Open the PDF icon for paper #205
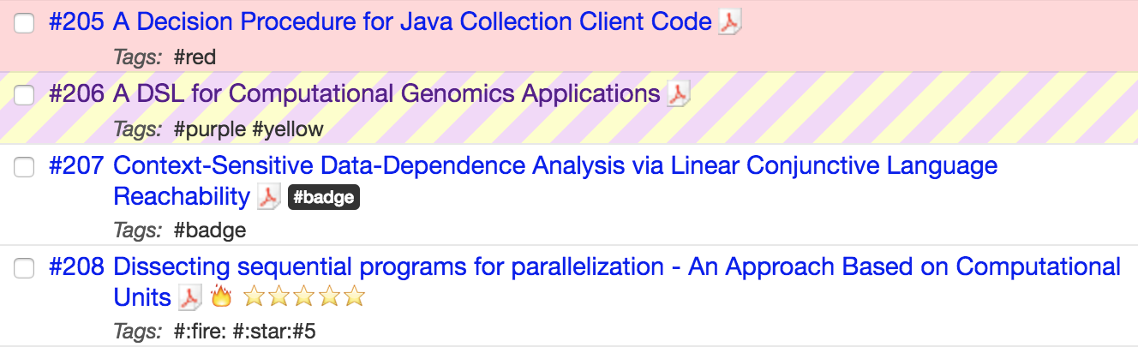 tap(730, 22)
